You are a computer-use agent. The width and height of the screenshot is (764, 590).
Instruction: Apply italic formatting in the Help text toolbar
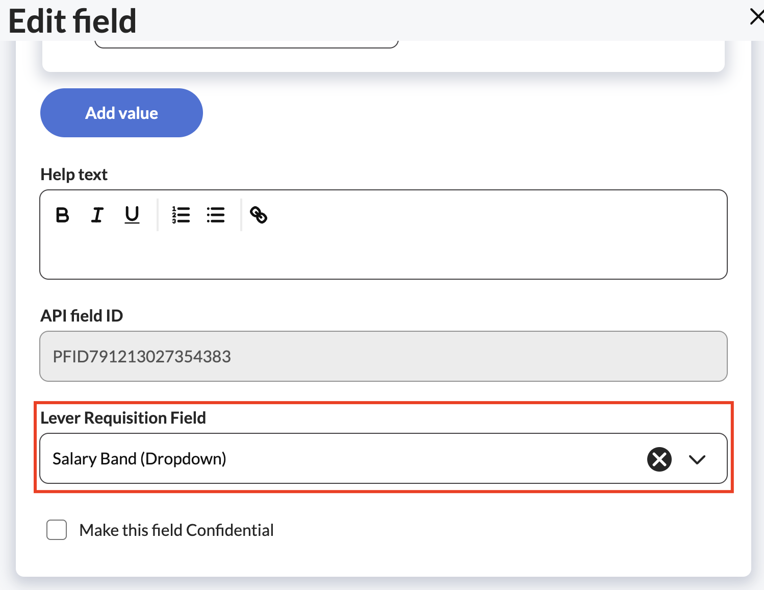click(97, 215)
